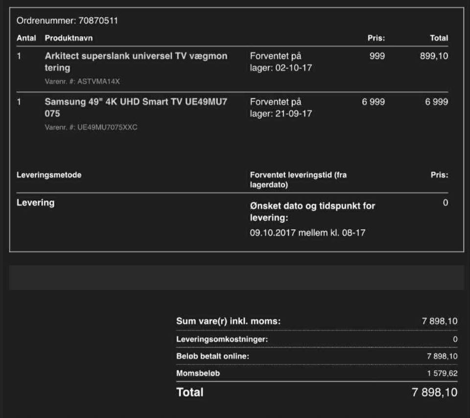Viewport: 470px width, 418px height.
Task: Click the order number 70870511
Action: click(98, 21)
